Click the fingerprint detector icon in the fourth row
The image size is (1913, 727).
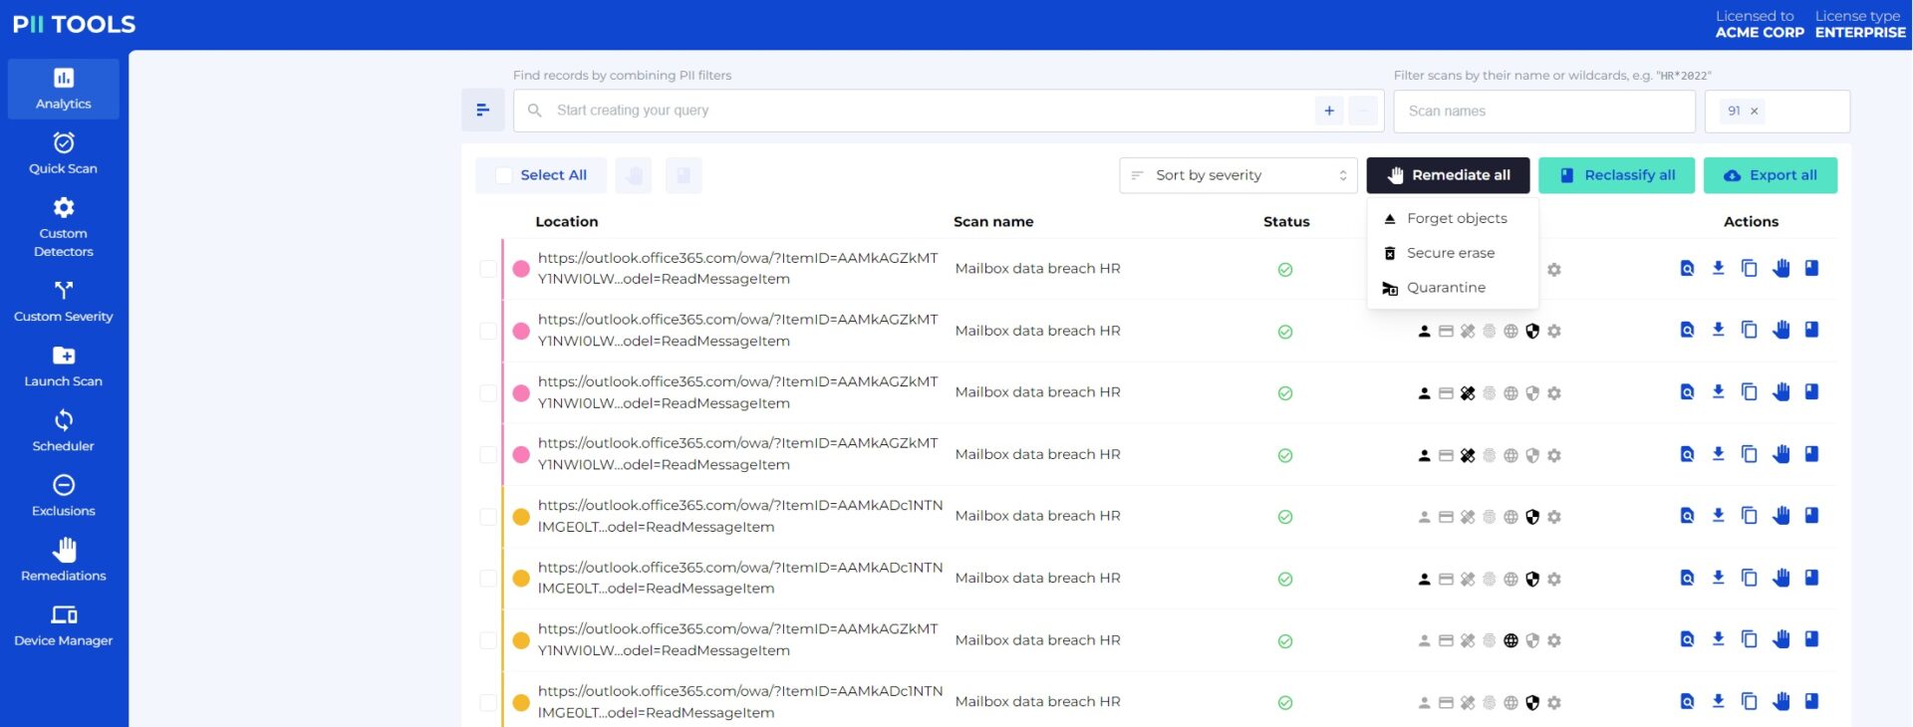click(x=1490, y=455)
